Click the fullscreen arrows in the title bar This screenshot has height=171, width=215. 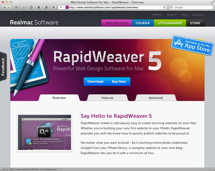[x=212, y=2]
